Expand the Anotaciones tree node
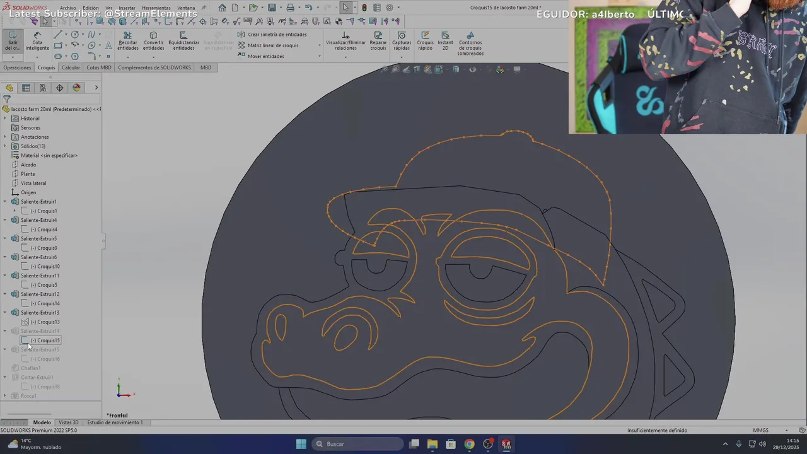Screen dimensions: 807x454 click(5, 137)
